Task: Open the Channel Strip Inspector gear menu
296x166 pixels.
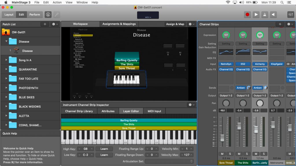Action: tap(192, 105)
